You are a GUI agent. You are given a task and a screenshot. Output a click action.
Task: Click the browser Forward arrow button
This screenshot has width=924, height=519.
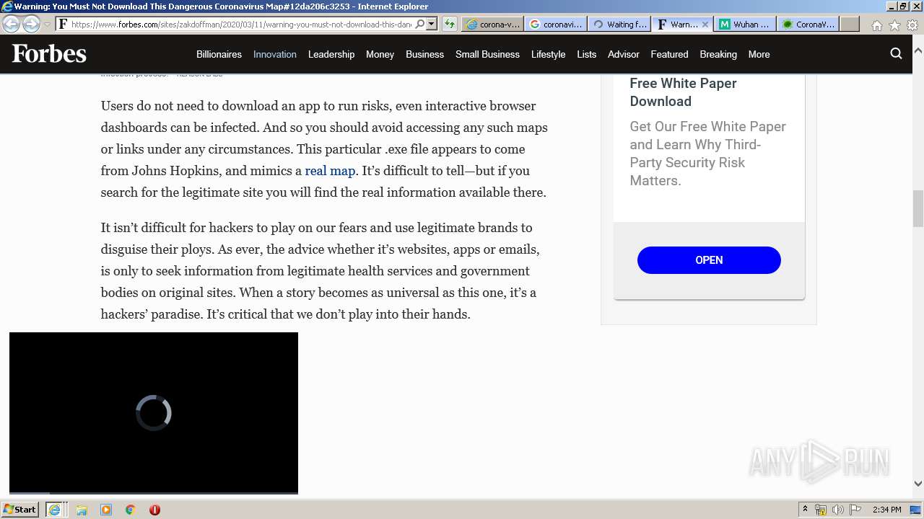click(x=31, y=24)
